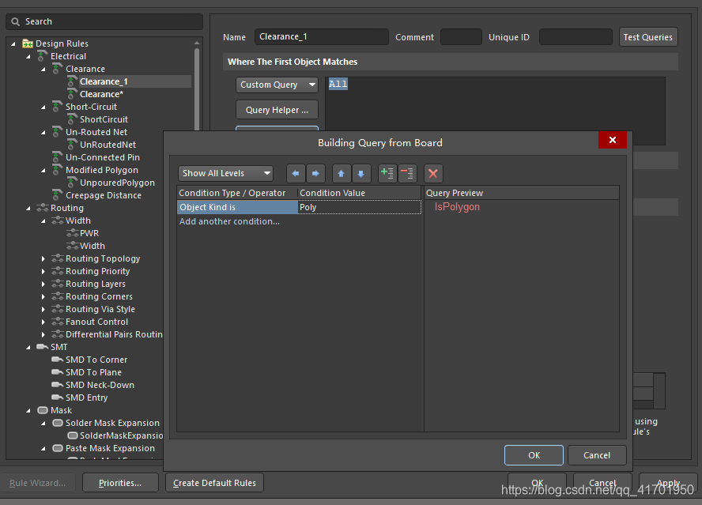Click the Test Queries button
This screenshot has width=702, height=505.
tap(647, 37)
